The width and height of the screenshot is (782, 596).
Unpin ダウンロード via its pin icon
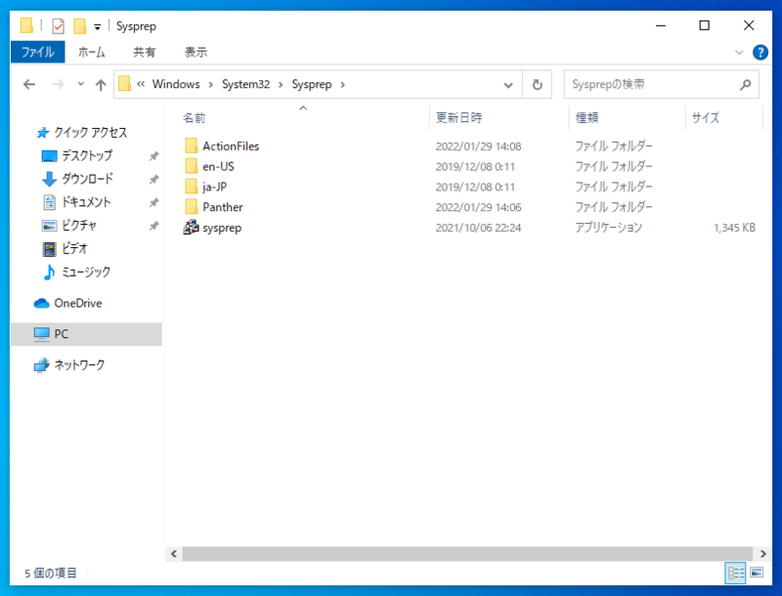click(x=153, y=179)
